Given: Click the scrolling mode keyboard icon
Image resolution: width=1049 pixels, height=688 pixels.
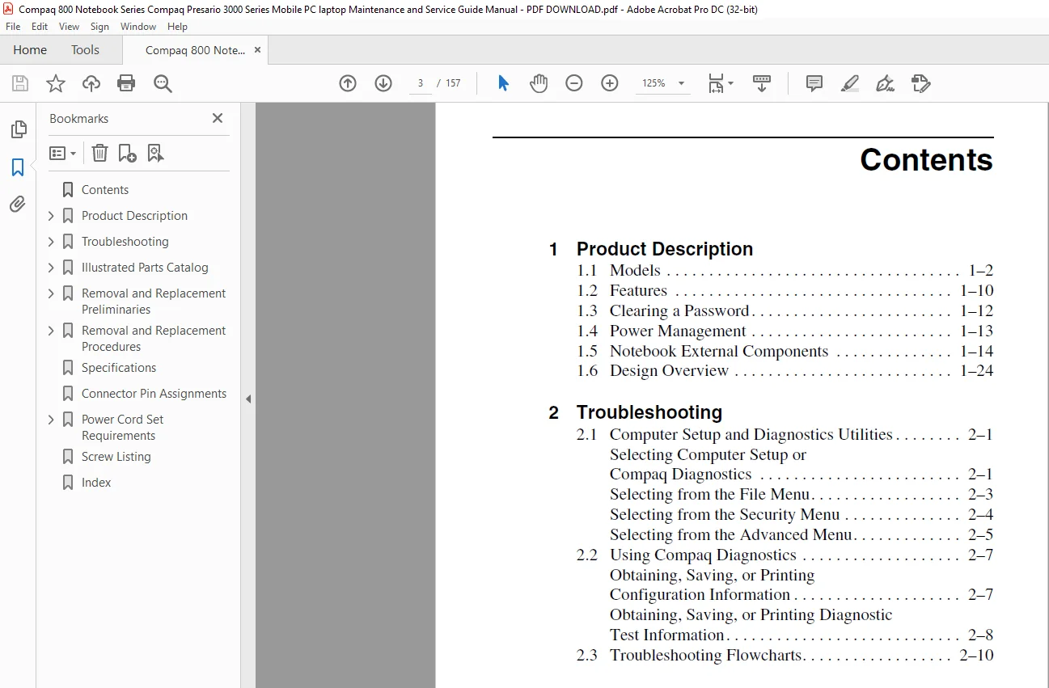Looking at the screenshot, I should point(762,83).
